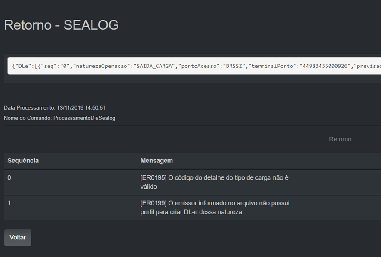Click the Sequência column header
Screen dimensions: 381x257
(x=23, y=161)
